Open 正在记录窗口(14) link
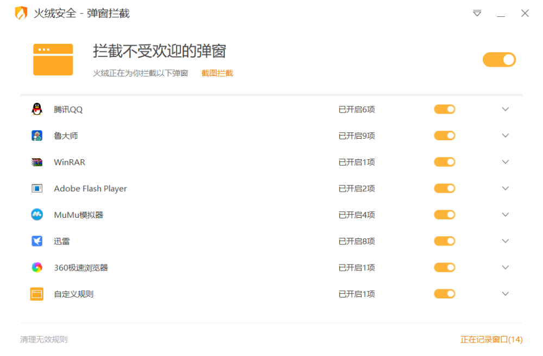The image size is (543, 356). point(491,339)
